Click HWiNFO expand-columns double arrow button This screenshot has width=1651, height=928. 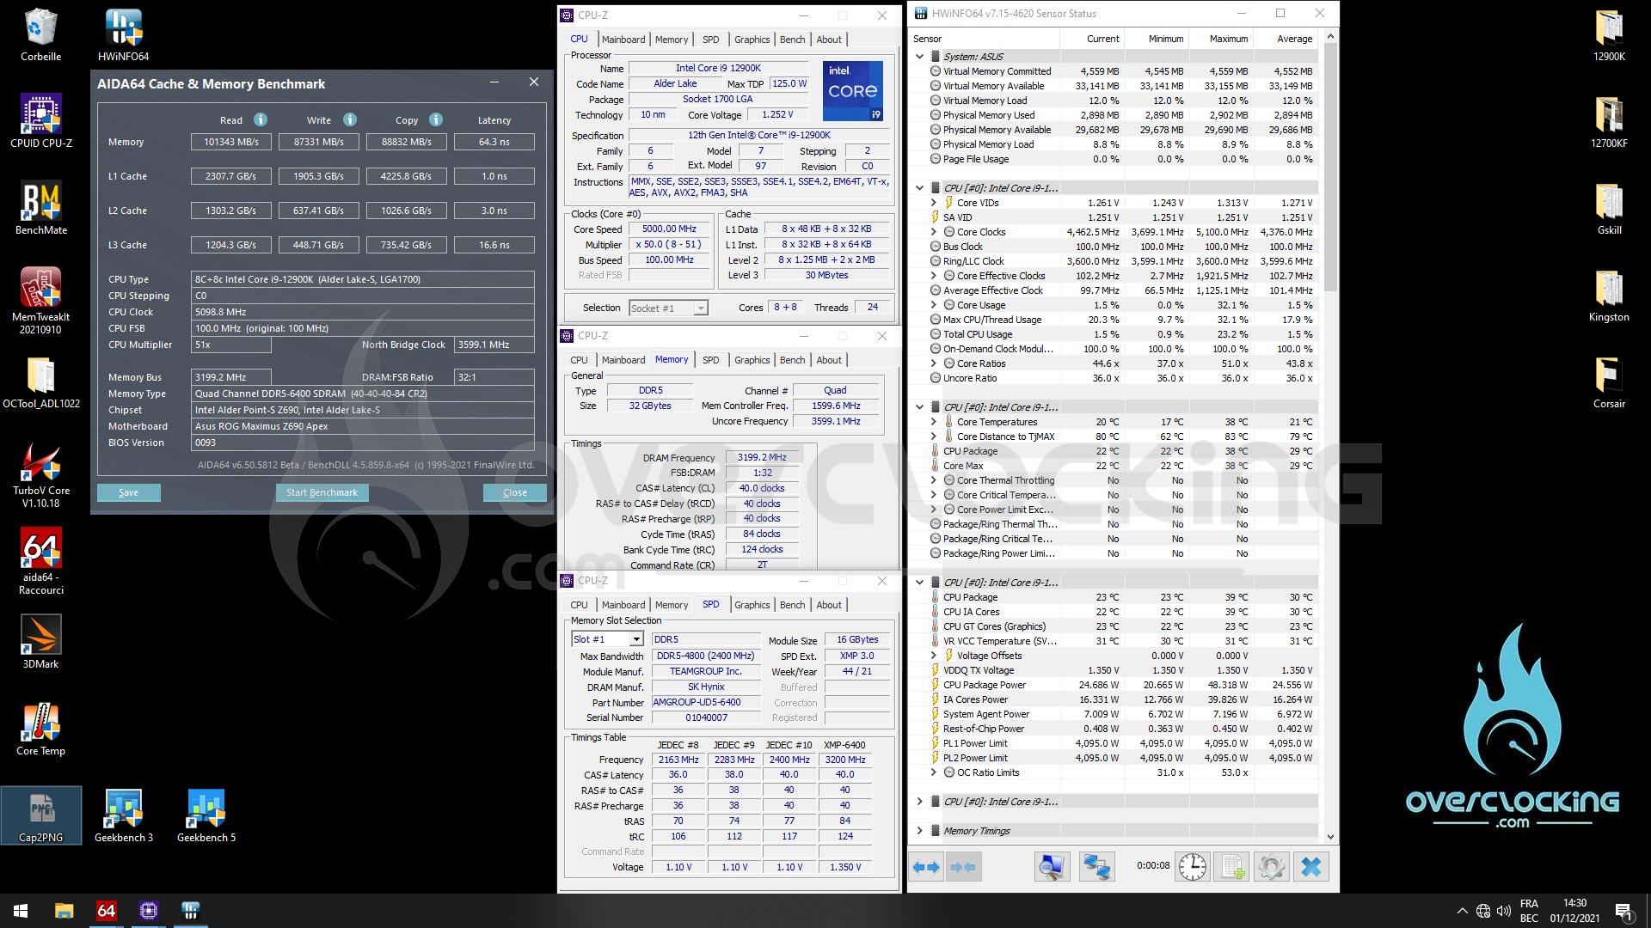[x=926, y=867]
